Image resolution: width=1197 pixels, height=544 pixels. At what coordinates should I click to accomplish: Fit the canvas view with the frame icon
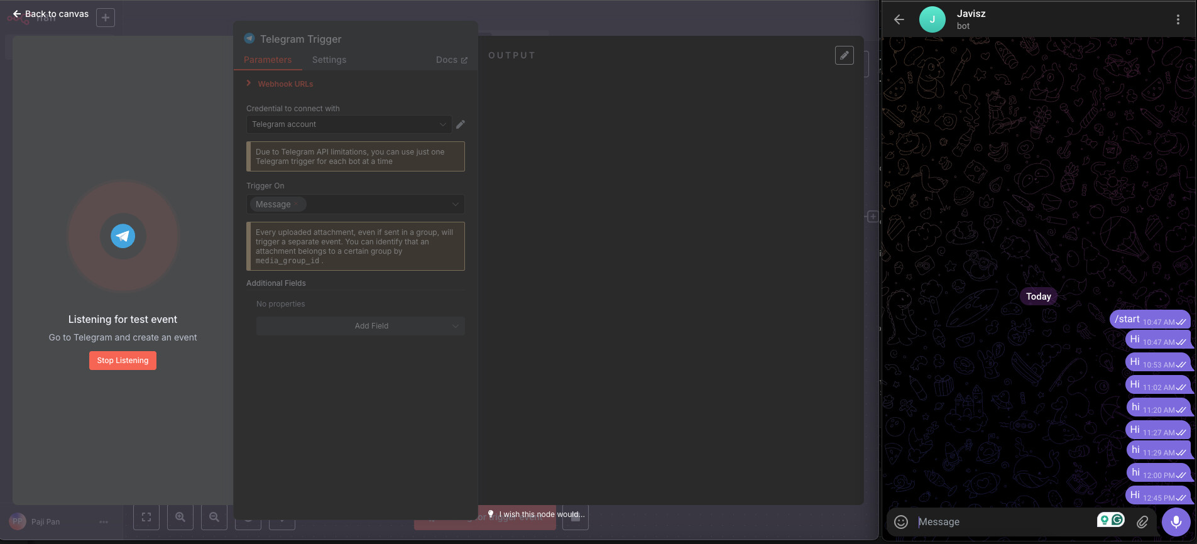click(146, 517)
